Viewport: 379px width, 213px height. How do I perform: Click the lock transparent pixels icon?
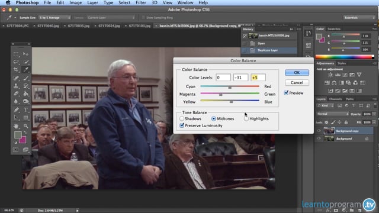pyautogui.click(x=326, y=122)
